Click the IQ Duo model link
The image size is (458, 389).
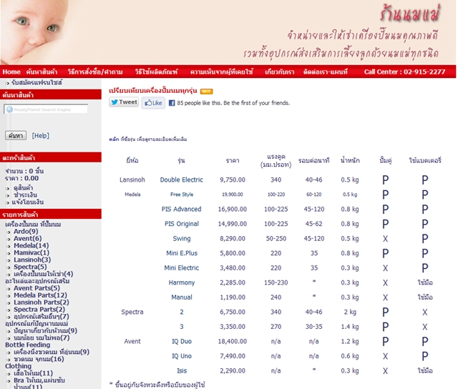[x=182, y=341]
